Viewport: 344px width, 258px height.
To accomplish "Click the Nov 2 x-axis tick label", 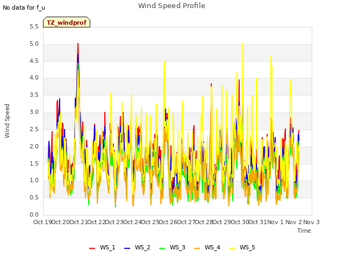I will (x=294, y=222).
